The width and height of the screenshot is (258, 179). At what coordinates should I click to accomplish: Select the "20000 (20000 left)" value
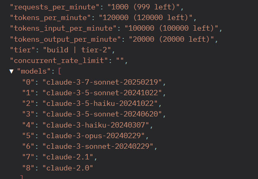(172, 39)
